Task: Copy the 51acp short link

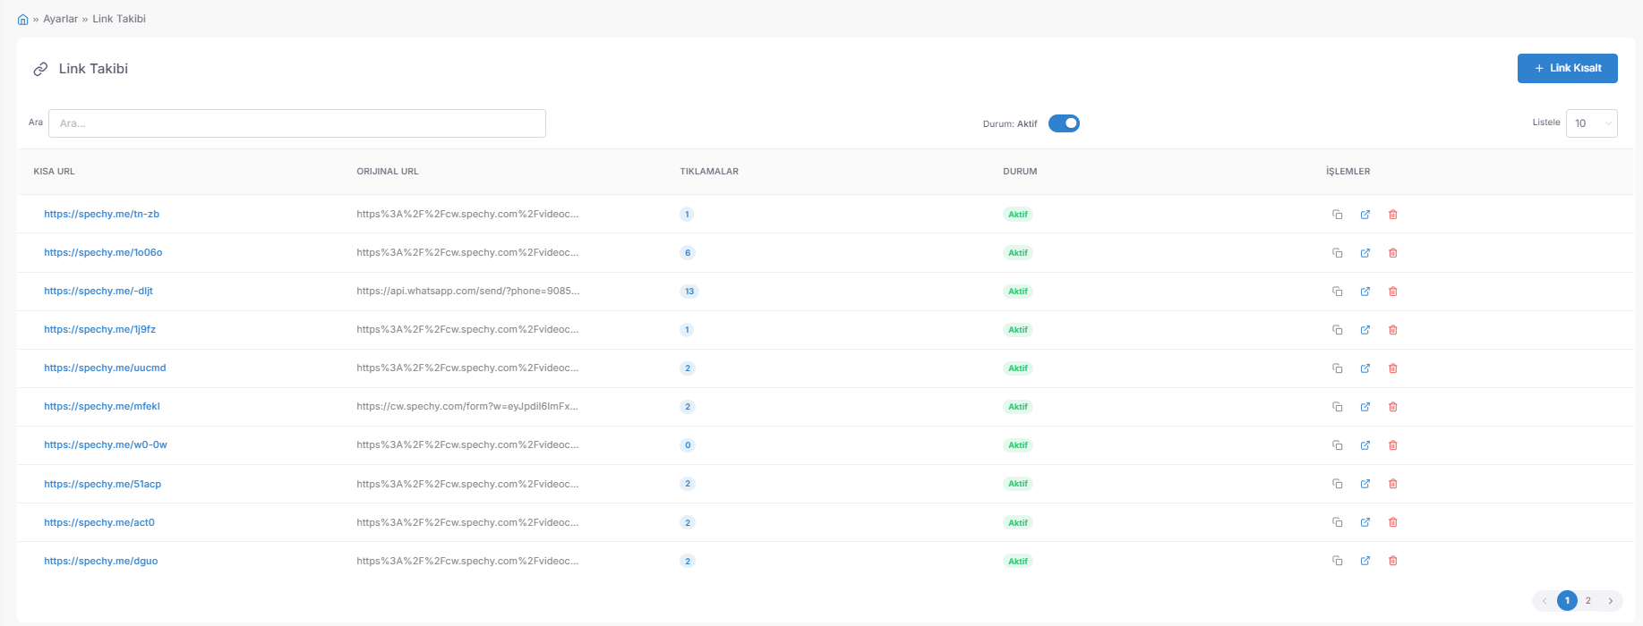Action: coord(1338,484)
